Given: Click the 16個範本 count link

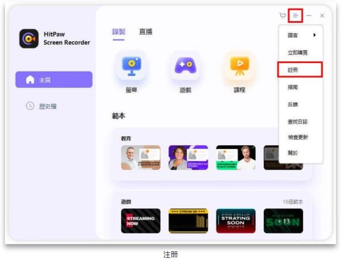Looking at the screenshot, I should 293,202.
